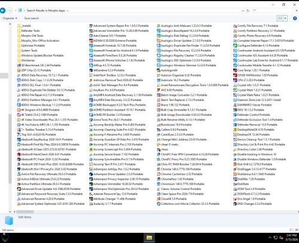Select the BurnAware 18.9 Portable icon
The image size is (299, 243).
[x=158, y=125]
